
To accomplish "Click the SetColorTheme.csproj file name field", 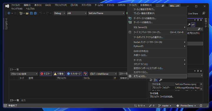I will 187,84.
